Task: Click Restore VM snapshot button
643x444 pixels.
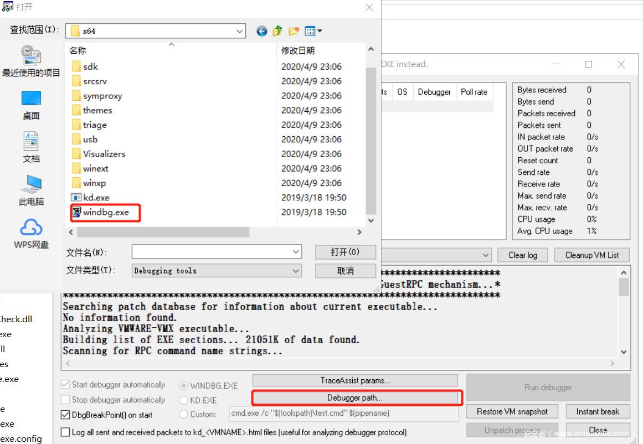Action: [512, 411]
